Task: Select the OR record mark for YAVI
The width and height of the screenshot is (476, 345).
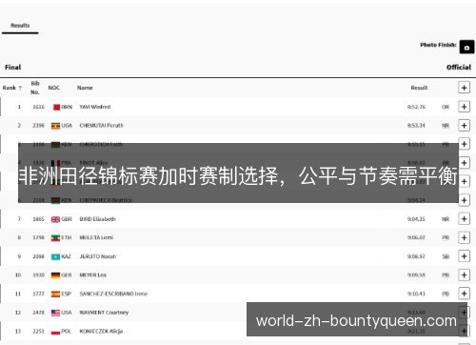Action: point(446,107)
